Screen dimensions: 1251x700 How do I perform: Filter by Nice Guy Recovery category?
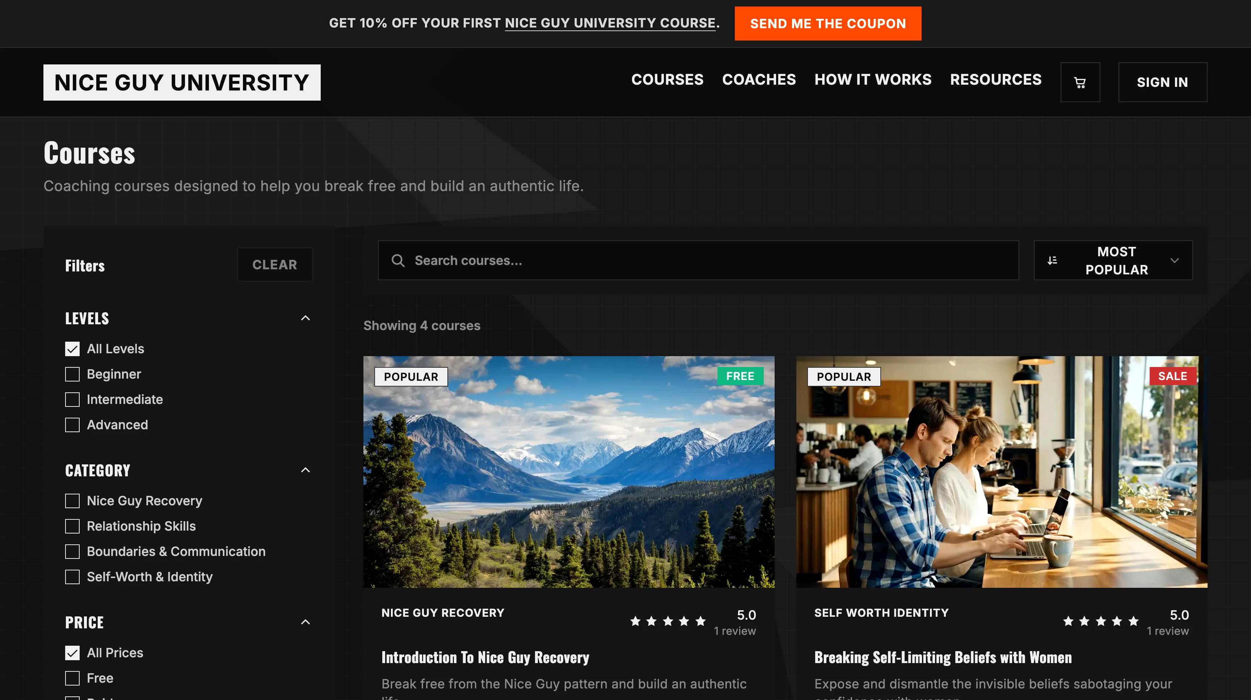[x=72, y=501]
